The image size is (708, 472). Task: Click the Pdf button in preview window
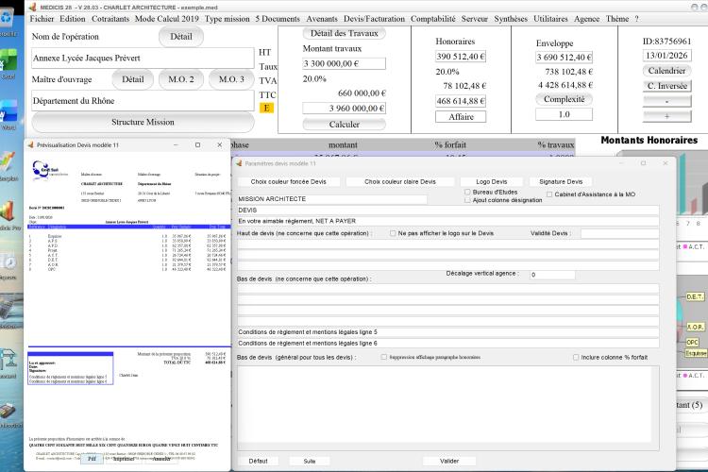(x=93, y=459)
